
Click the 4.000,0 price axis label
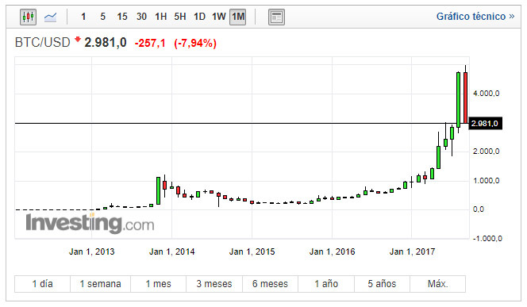486,94
